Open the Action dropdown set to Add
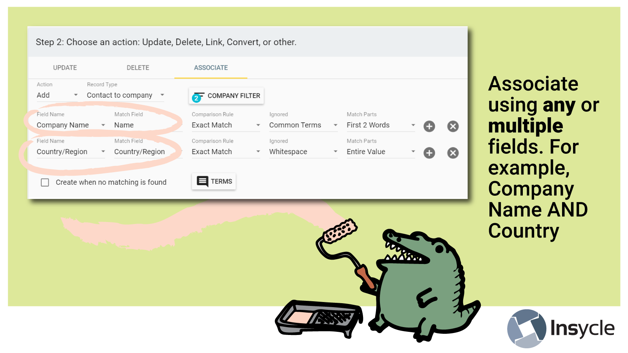The width and height of the screenshot is (628, 353). (57, 95)
